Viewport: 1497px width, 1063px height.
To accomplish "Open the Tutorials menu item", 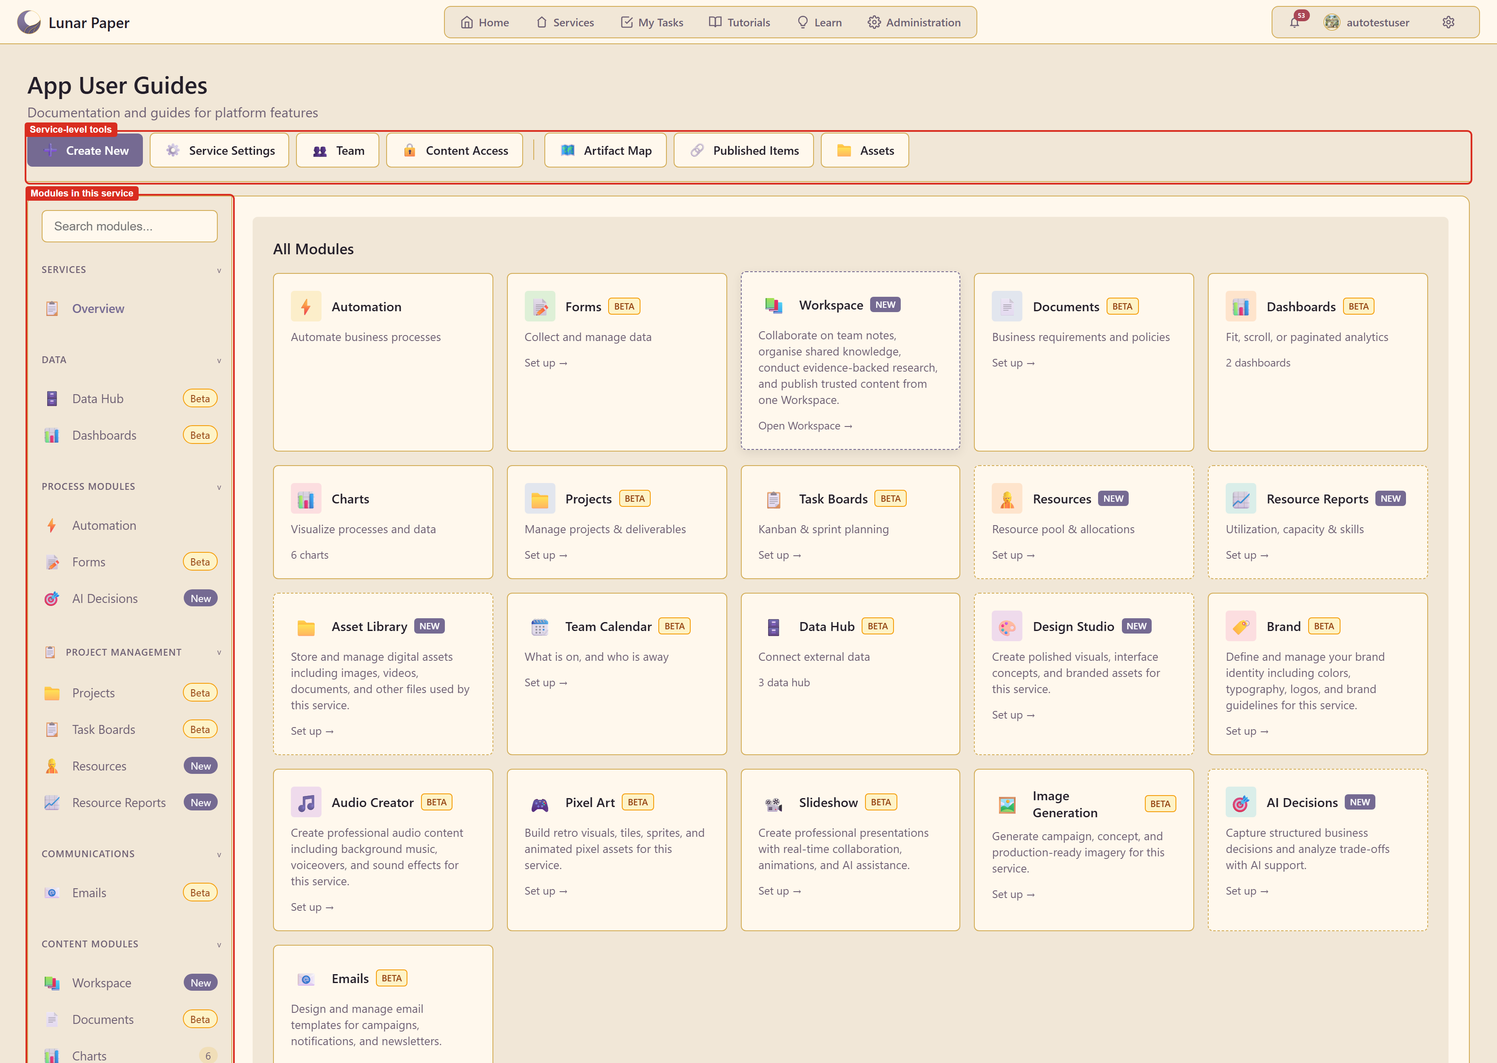I will [740, 22].
